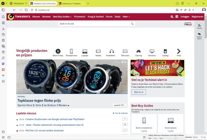This screenshot has height=140, width=207.
Task: Open the Reading List panel in sidebar
Action: [x=3, y=23]
